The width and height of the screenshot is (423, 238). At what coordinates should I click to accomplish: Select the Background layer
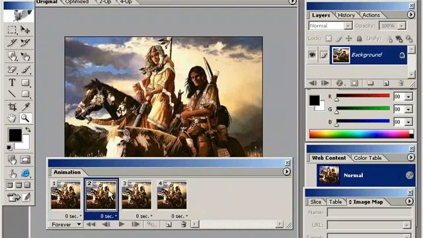(x=369, y=55)
